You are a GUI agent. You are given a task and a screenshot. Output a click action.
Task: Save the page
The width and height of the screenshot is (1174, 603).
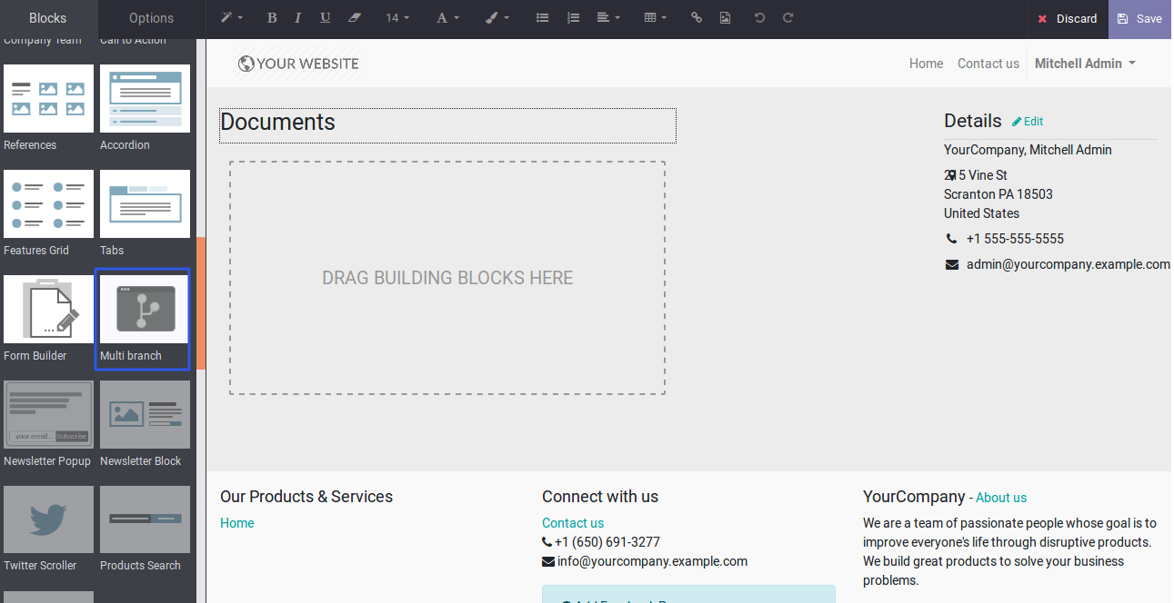[1140, 19]
